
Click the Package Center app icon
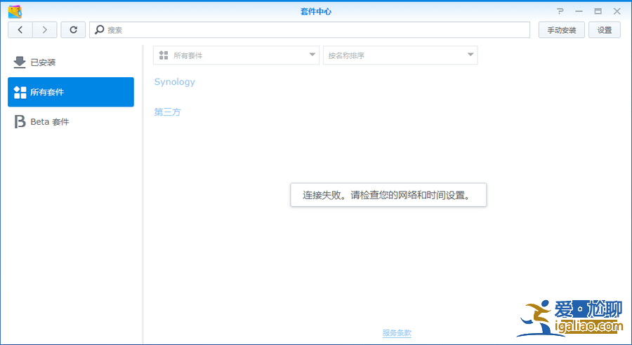click(x=15, y=12)
